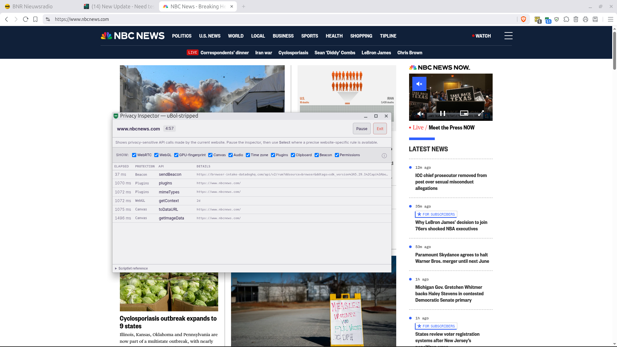The width and height of the screenshot is (617, 347).
Task: Open the shield checkmark extension in toolbar
Action: pos(557,19)
